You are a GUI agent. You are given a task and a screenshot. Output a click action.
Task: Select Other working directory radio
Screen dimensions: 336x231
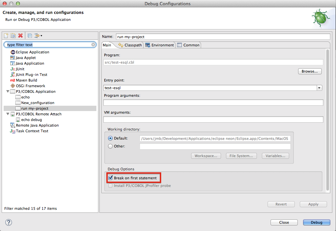(110, 146)
